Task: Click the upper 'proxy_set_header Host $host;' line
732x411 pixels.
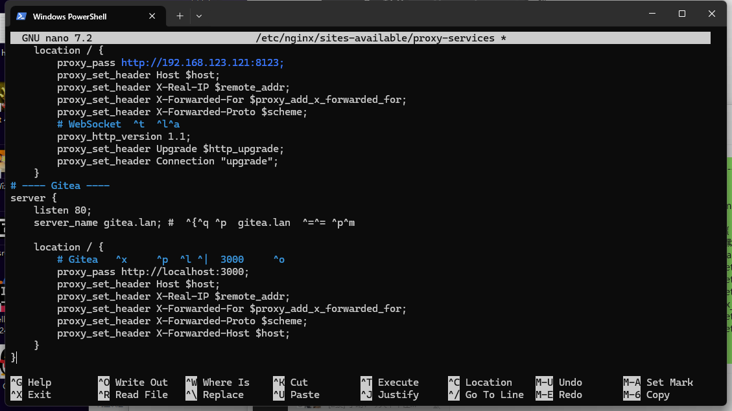Action: click(x=138, y=75)
